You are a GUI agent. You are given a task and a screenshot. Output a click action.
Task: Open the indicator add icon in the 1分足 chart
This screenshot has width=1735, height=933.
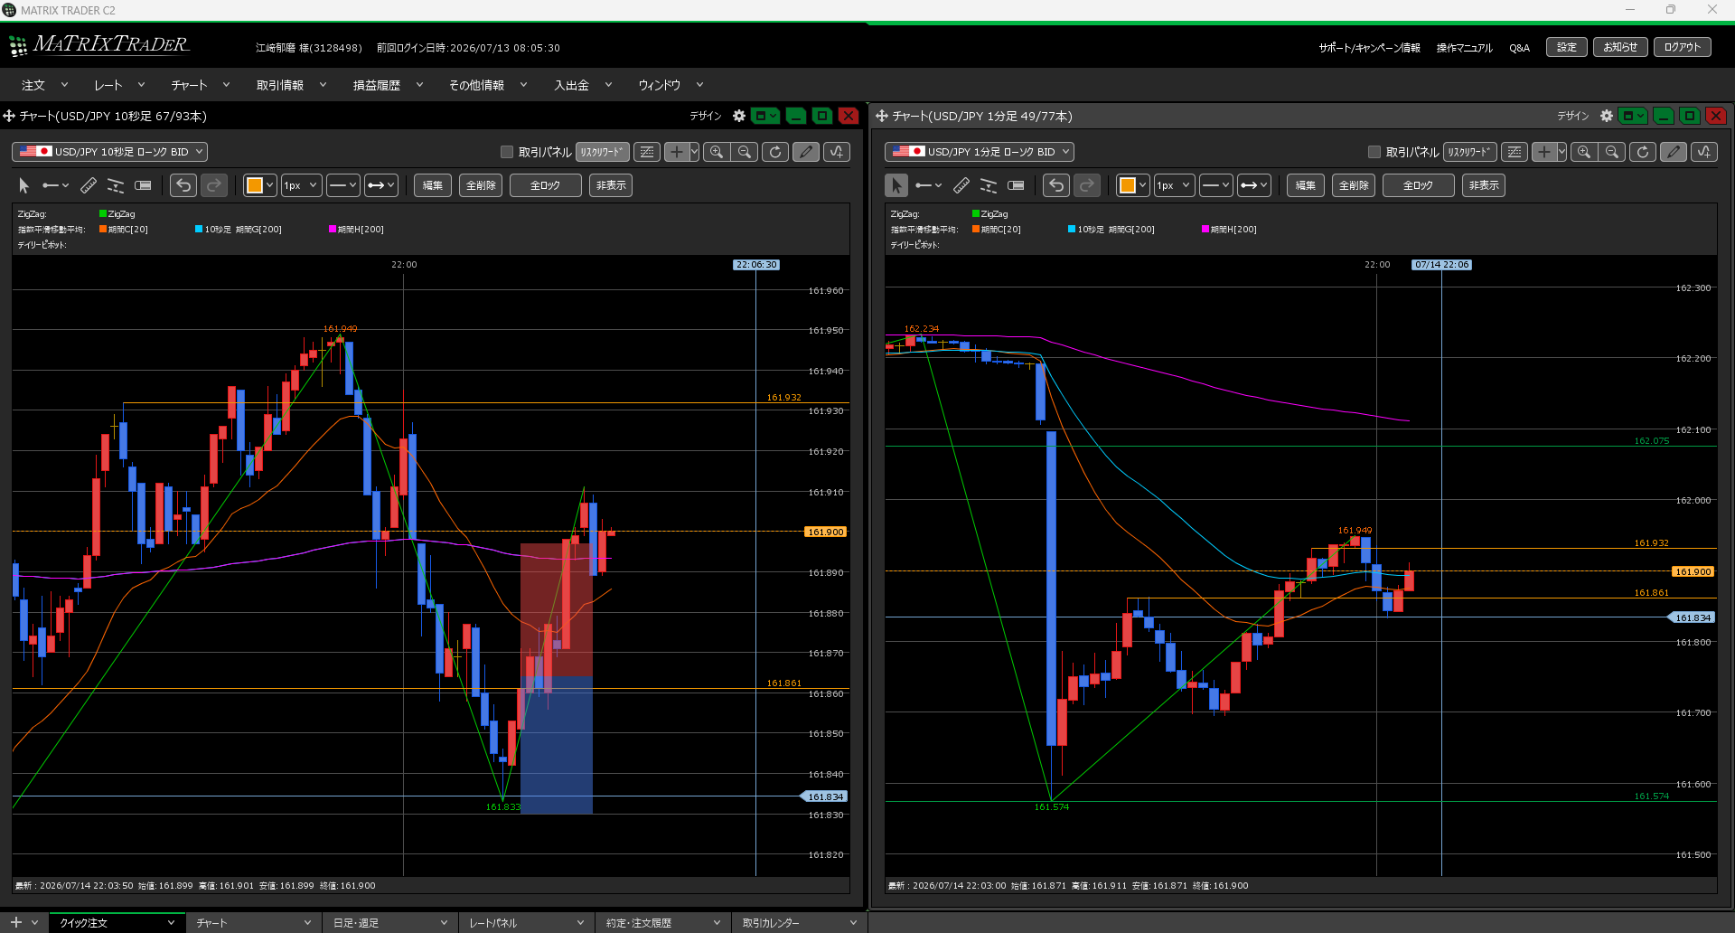tap(1704, 152)
